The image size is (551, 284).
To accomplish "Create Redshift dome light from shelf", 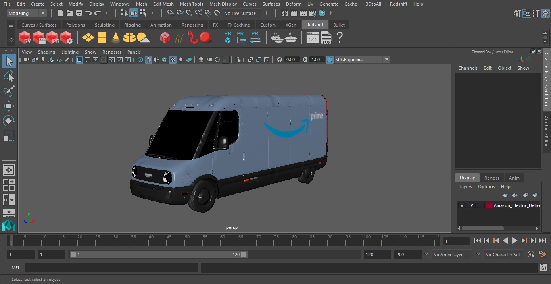I will pos(129,38).
